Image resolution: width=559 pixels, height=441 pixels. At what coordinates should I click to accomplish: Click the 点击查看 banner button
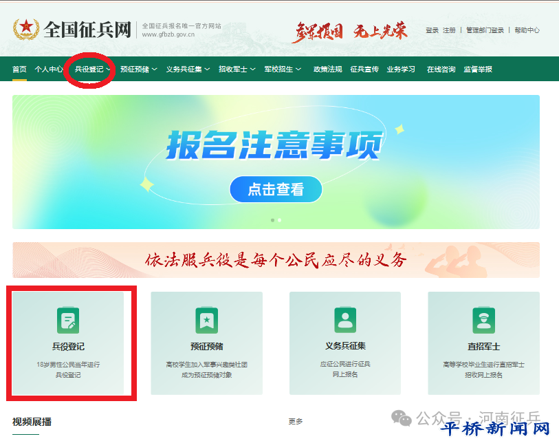click(x=276, y=189)
